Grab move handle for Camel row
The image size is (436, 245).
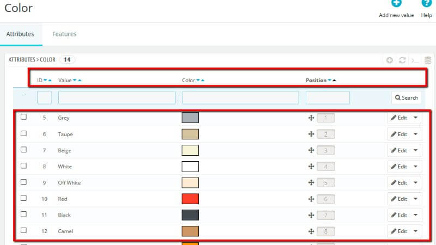pos(311,231)
